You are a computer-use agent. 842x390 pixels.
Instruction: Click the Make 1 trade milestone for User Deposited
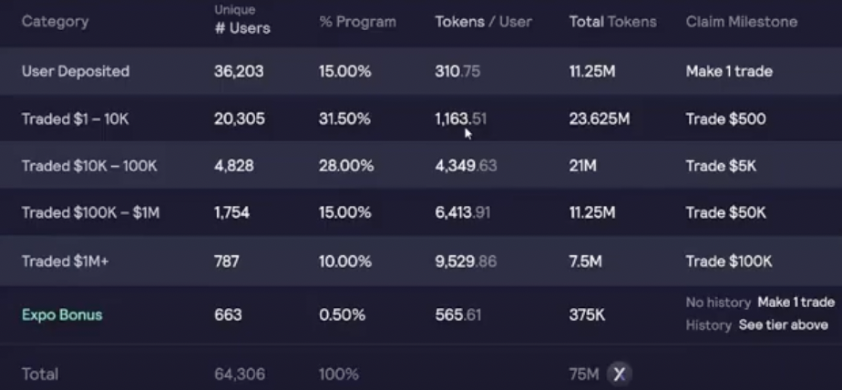coord(729,71)
